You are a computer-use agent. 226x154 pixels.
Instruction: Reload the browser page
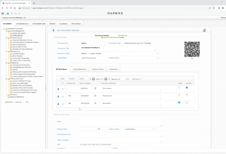[x=11, y=8]
